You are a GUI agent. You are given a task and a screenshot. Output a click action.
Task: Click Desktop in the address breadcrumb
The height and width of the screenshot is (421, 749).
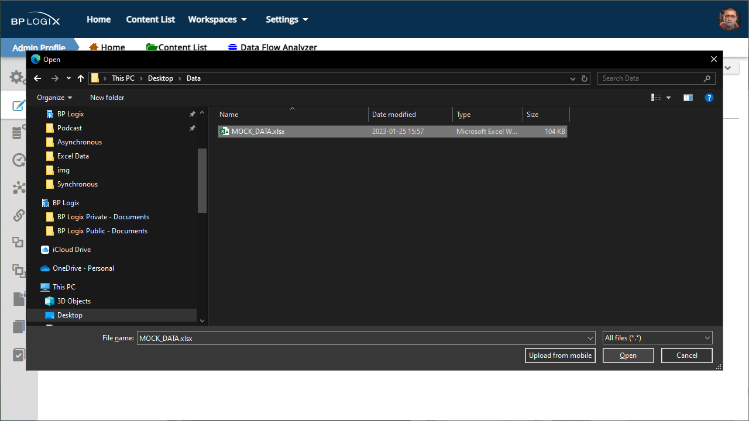(x=160, y=78)
